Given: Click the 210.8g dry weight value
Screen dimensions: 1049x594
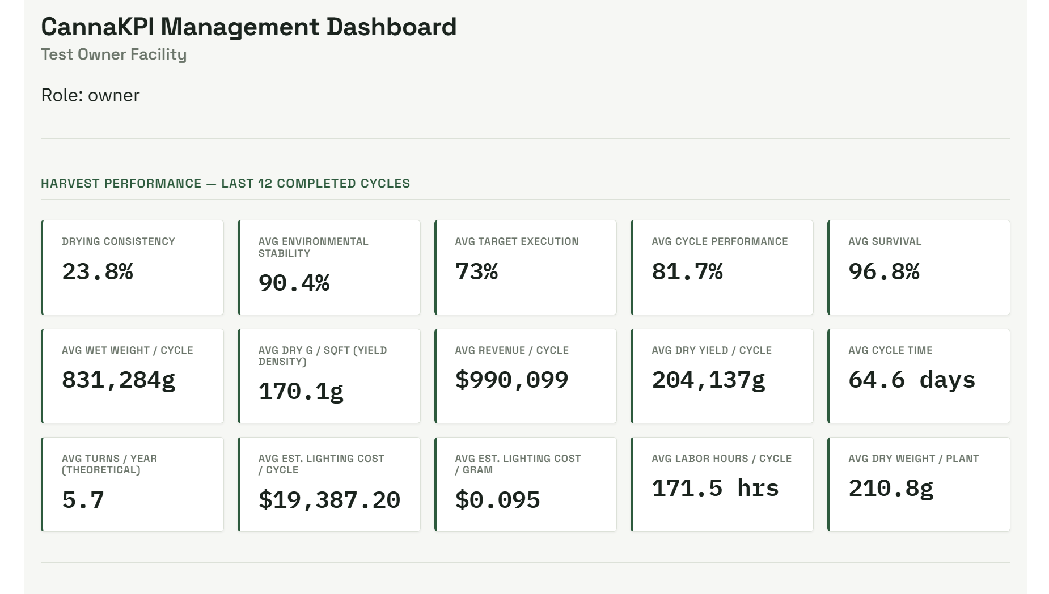Looking at the screenshot, I should coord(891,489).
